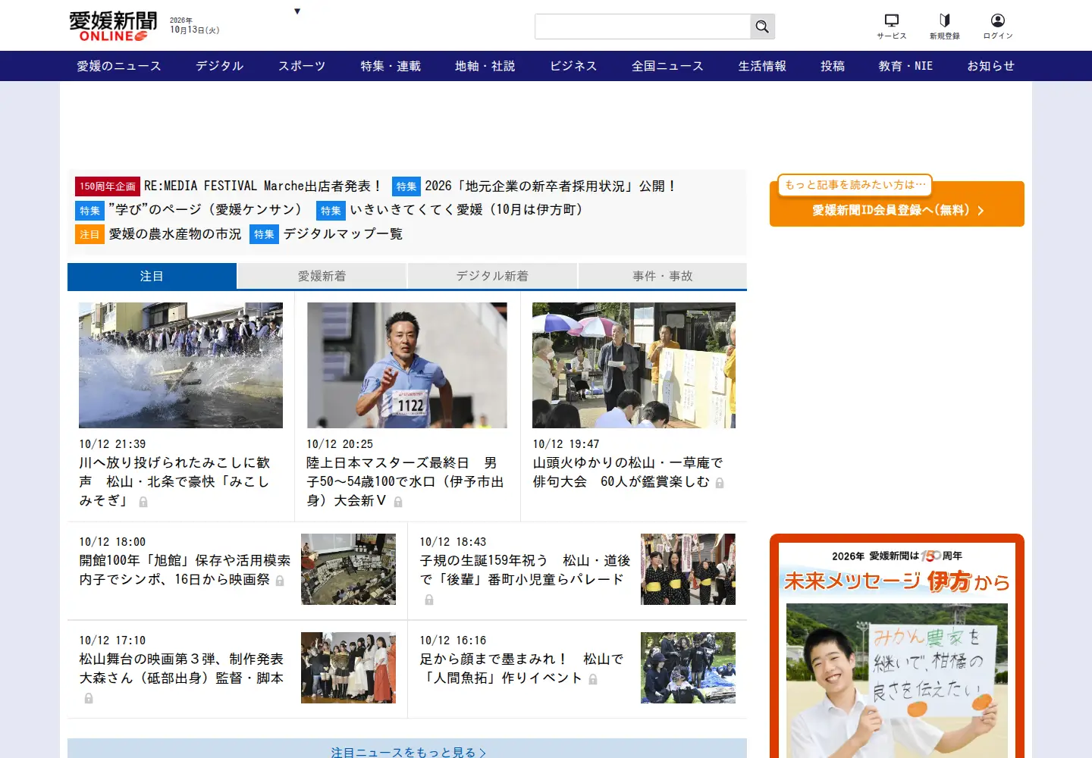
Task: Open the 投稿 navigation item
Action: pos(833,66)
